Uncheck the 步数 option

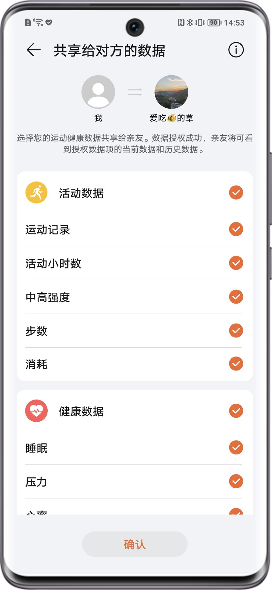[236, 330]
